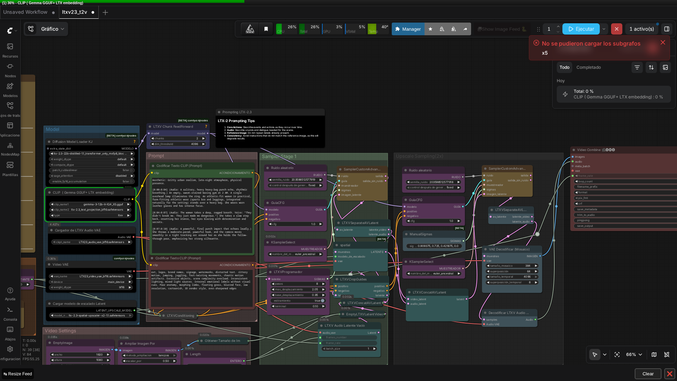The width and height of the screenshot is (677, 381).
Task: Cancel current run with red X button
Action: coord(616,29)
